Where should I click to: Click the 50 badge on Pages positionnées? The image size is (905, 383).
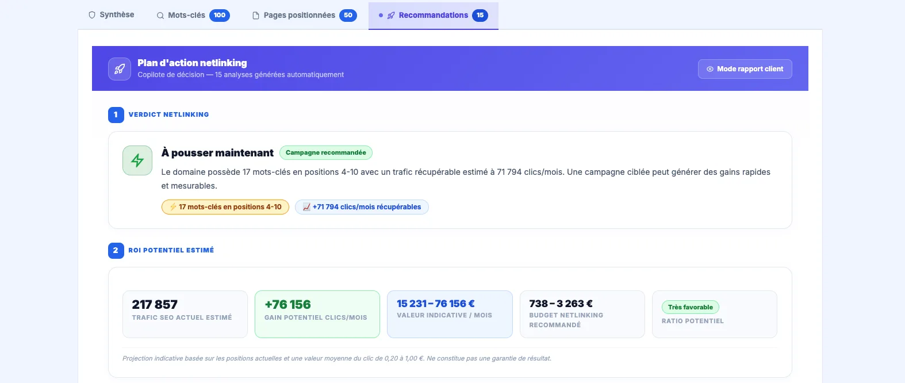pos(348,16)
